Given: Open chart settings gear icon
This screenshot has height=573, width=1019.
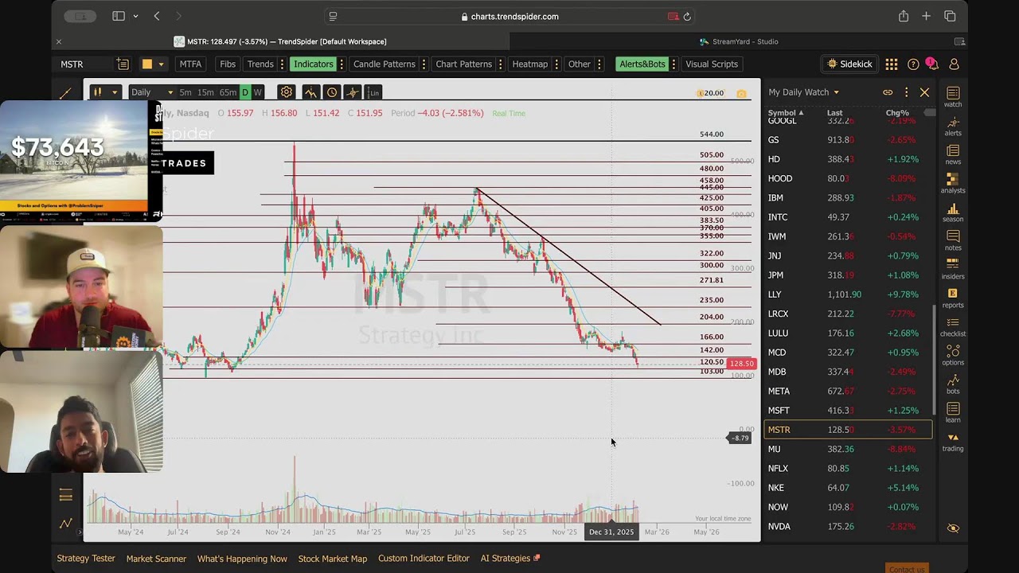Looking at the screenshot, I should (287, 92).
